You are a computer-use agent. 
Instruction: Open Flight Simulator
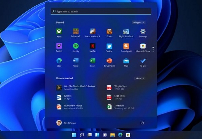[x=126, y=33]
